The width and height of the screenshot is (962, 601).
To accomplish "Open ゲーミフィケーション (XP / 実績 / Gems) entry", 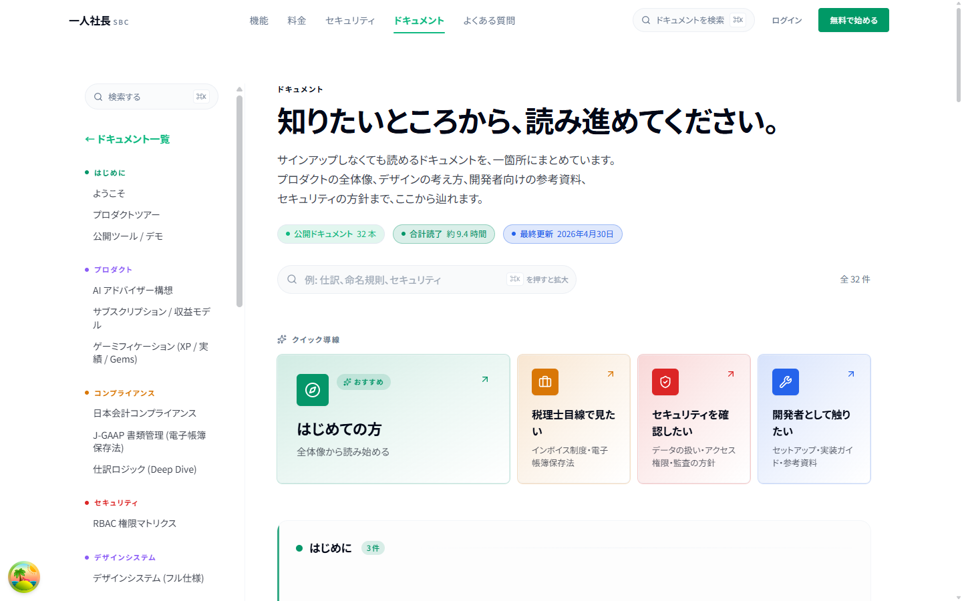I will [x=151, y=353].
